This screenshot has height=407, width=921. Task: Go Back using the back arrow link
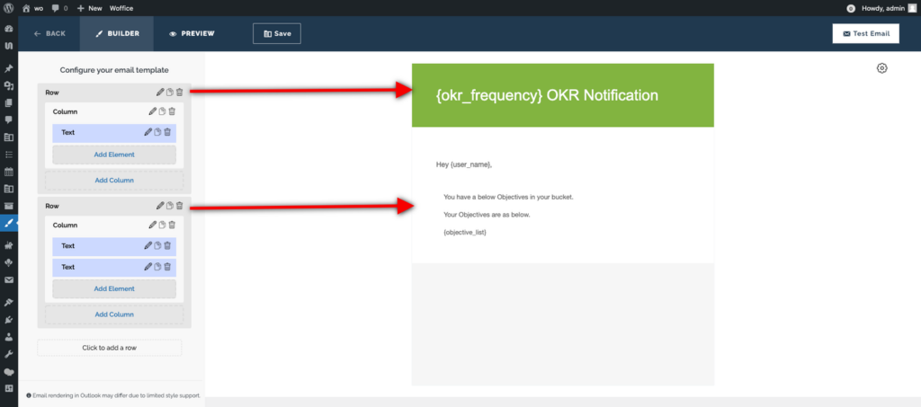[49, 33]
